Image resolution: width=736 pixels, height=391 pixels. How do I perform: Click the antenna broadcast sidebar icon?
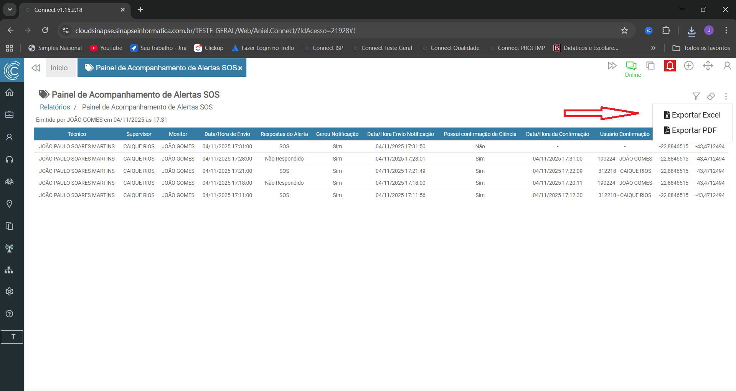10,248
